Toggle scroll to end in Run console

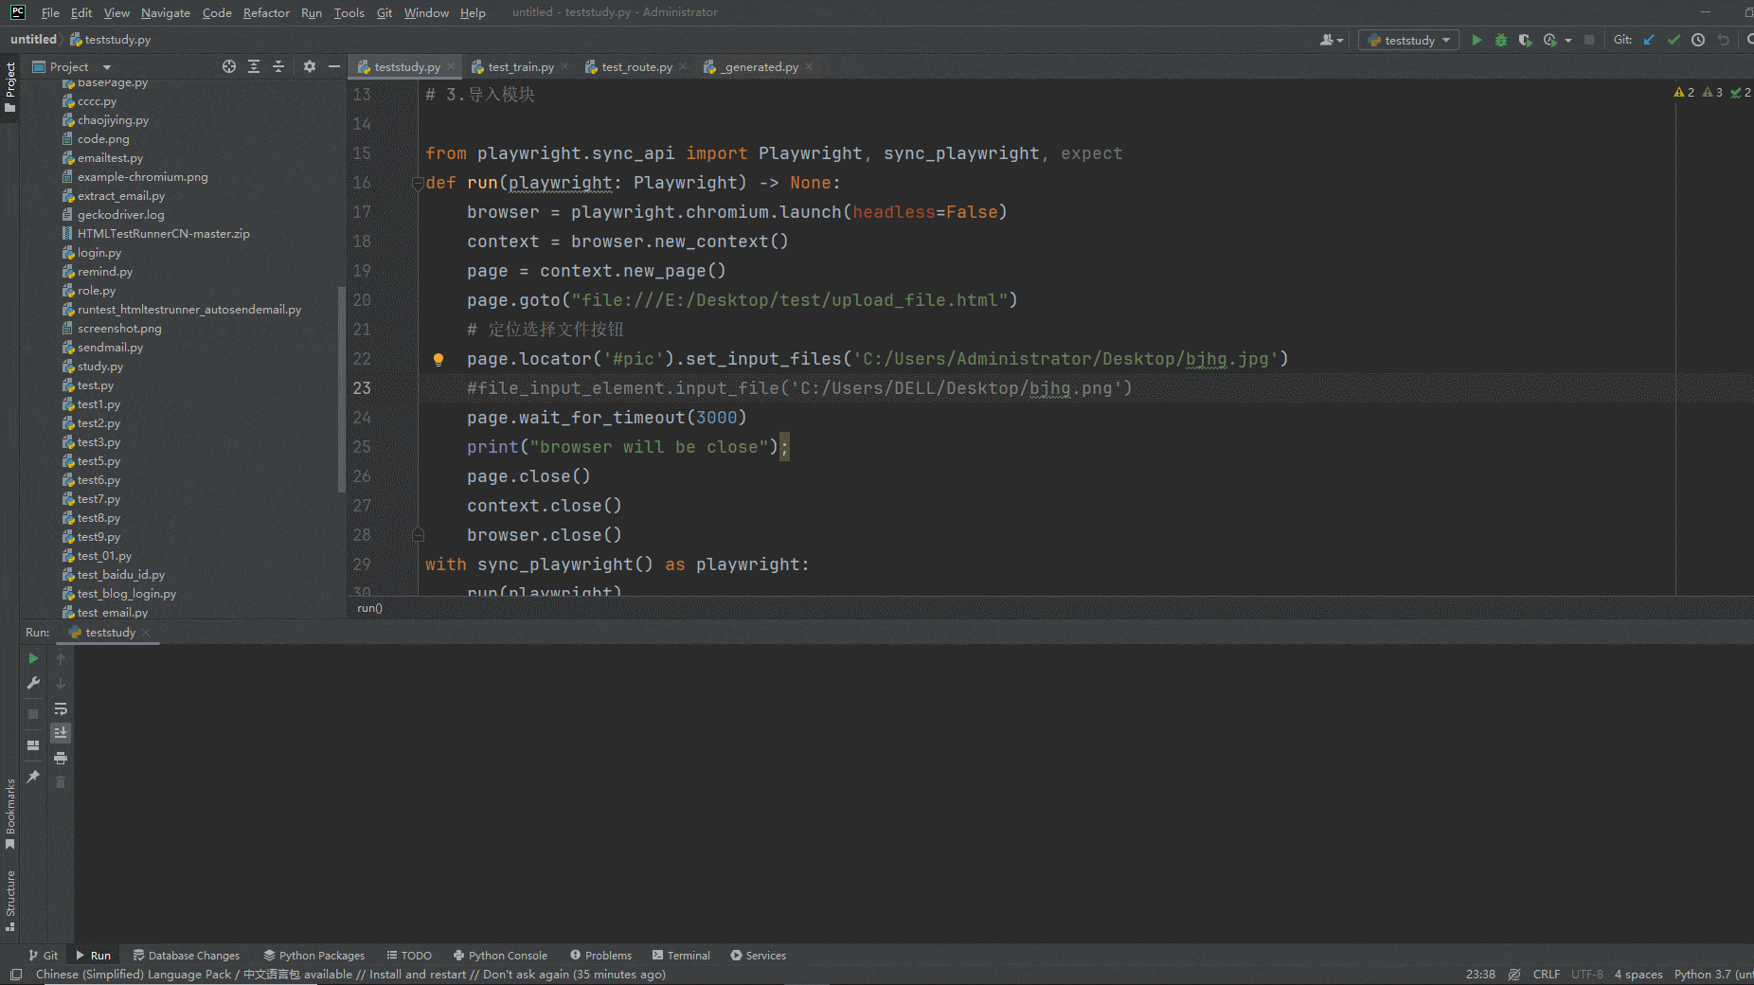61,733
